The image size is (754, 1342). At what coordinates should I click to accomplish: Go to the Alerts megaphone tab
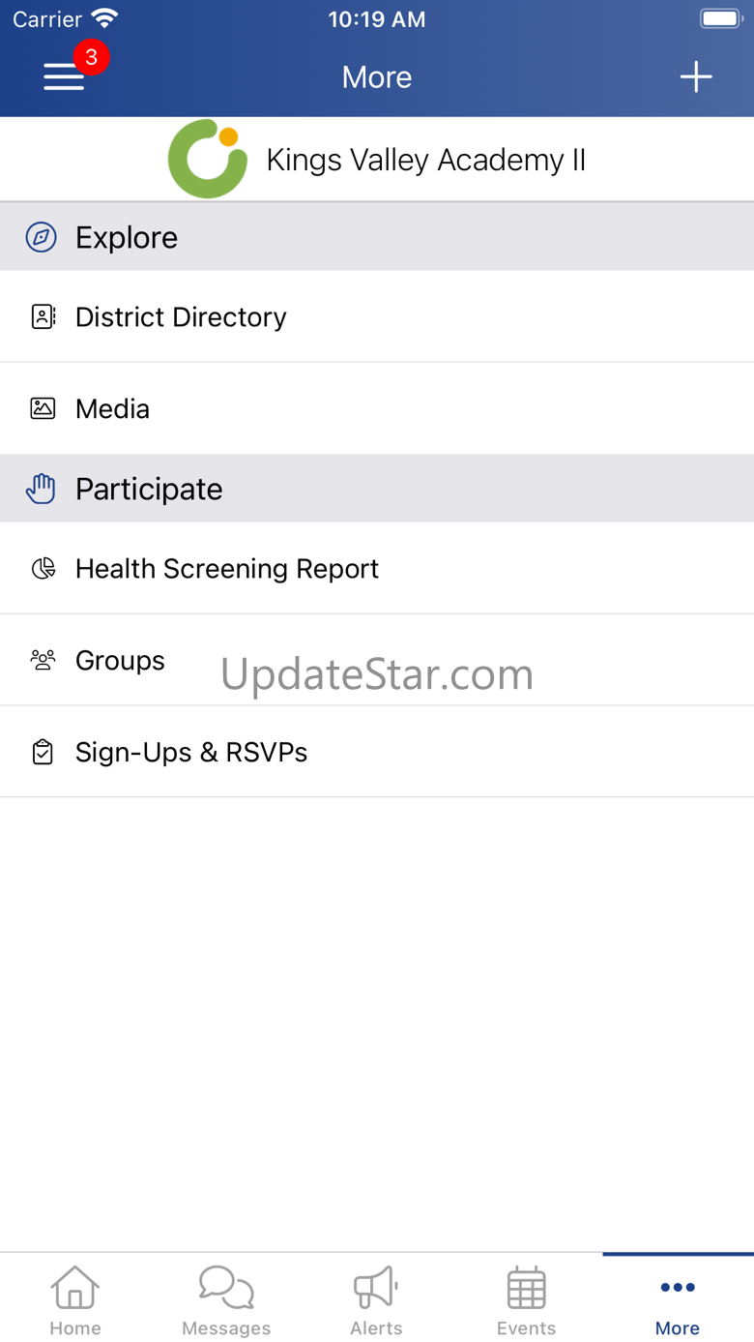(377, 1298)
